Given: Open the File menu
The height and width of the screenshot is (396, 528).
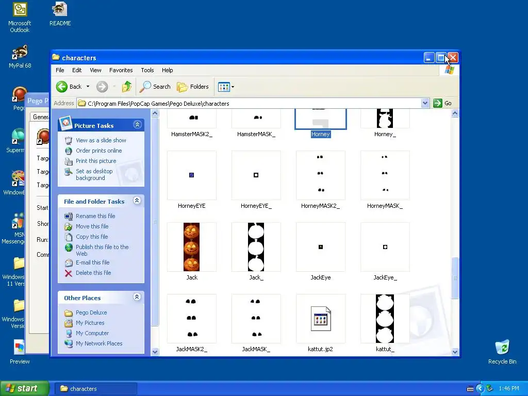Looking at the screenshot, I should click(60, 70).
